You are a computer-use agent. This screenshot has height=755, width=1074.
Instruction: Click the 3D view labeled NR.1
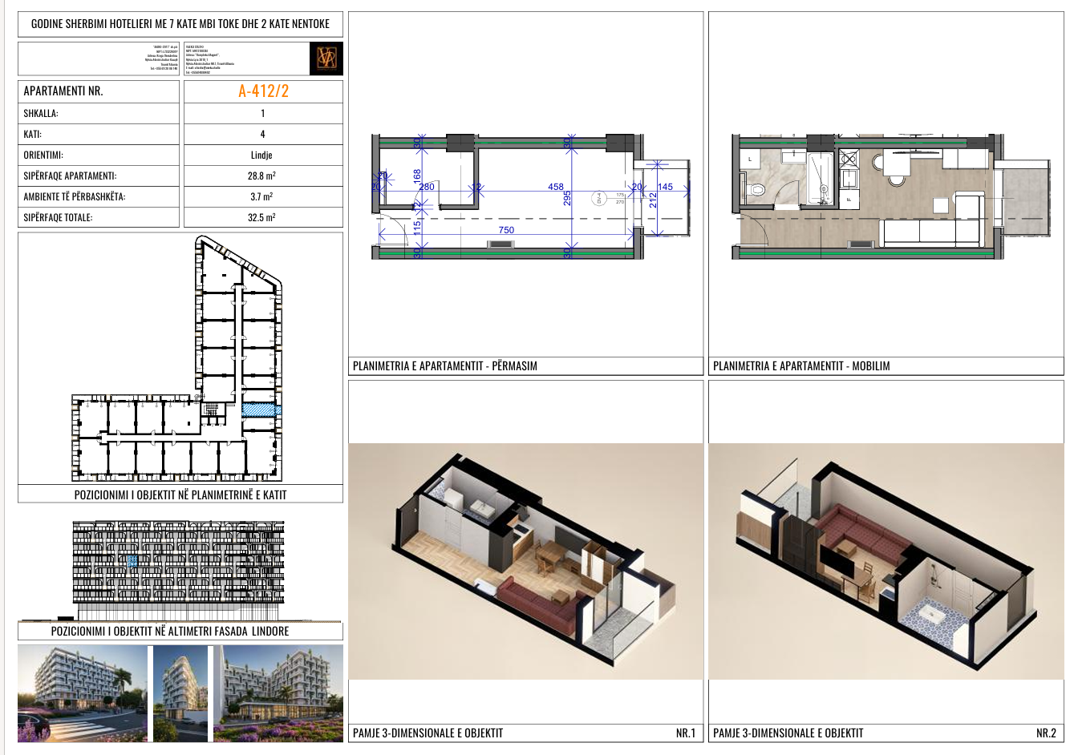click(525, 561)
